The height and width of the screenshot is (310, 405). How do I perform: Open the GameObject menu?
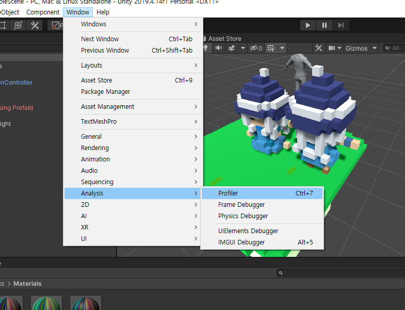coord(10,12)
